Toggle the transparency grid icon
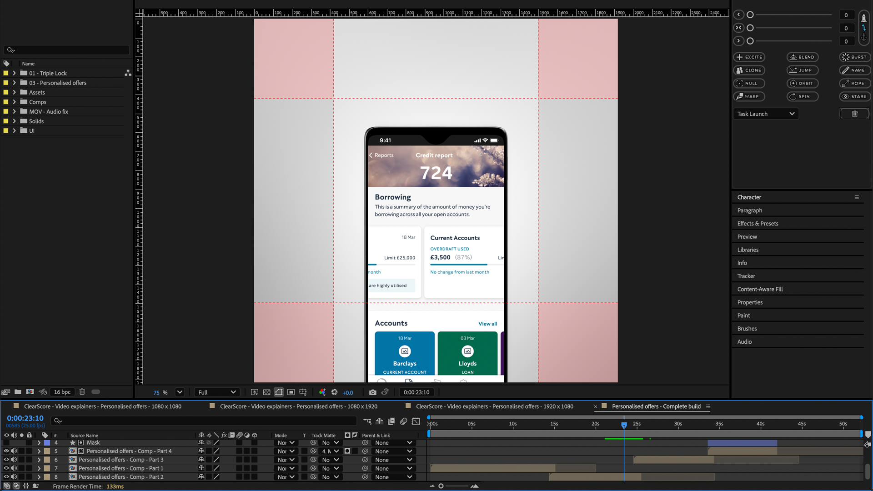The width and height of the screenshot is (873, 491). [267, 392]
